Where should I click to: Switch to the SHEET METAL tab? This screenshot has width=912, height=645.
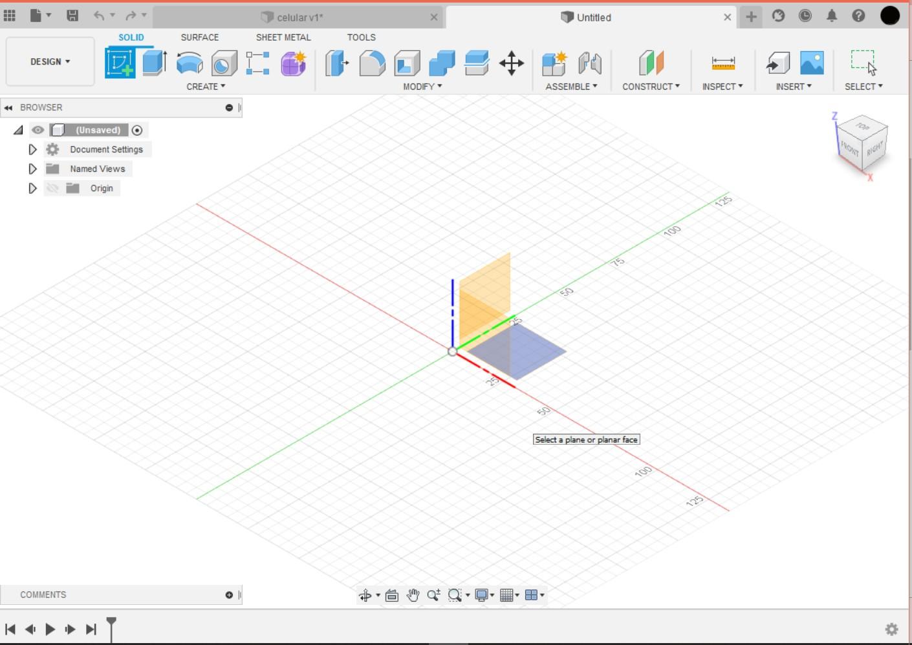283,37
